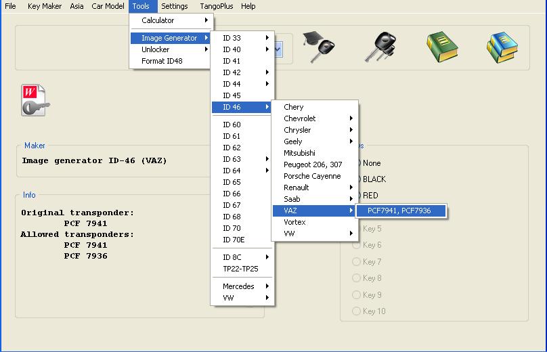The image size is (547, 352).
Task: Expand the ID 63 submenu
Action: [x=242, y=158]
